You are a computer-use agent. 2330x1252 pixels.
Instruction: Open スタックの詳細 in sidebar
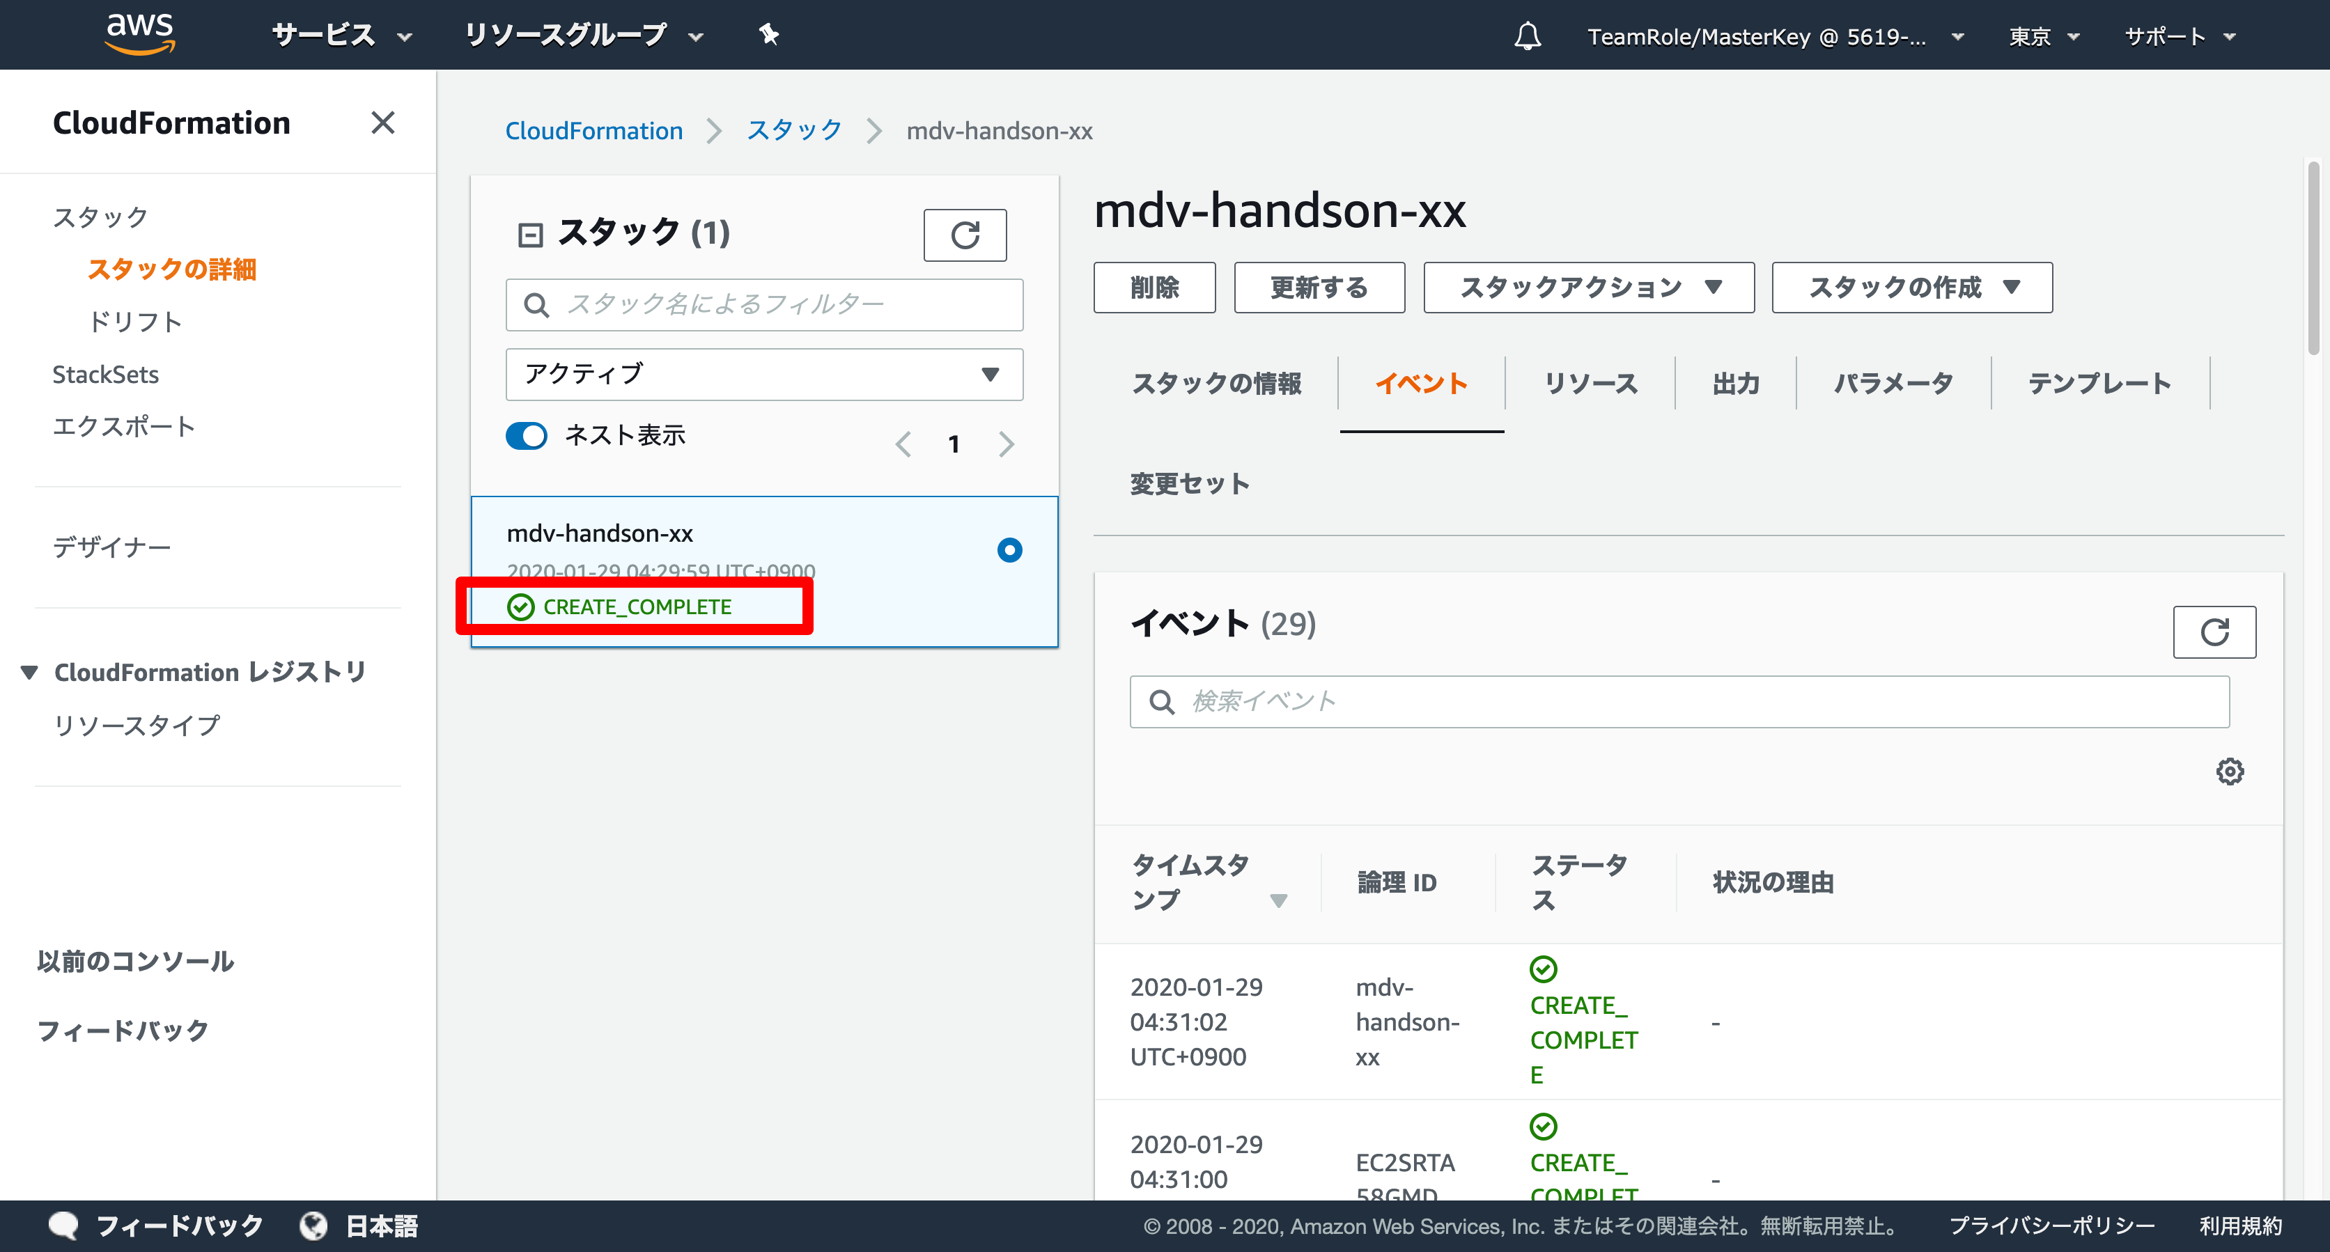tap(172, 269)
